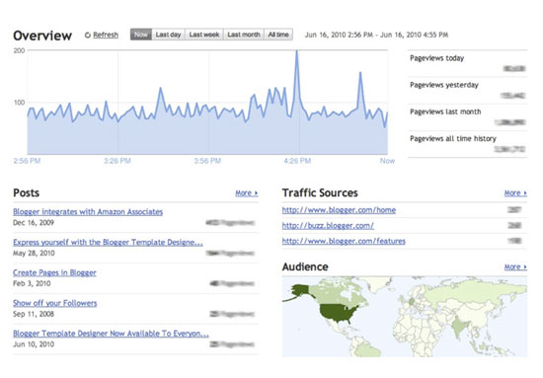Select the Now time range tab
The height and width of the screenshot is (378, 543).
(x=141, y=35)
